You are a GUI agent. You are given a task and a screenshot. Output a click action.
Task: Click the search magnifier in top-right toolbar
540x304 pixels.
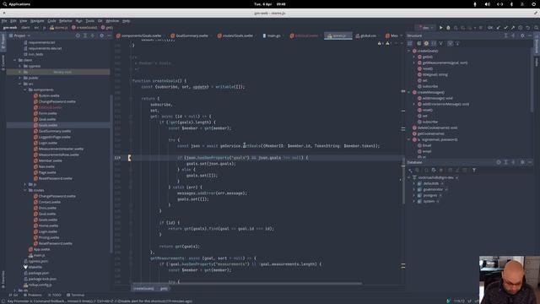[537, 28]
